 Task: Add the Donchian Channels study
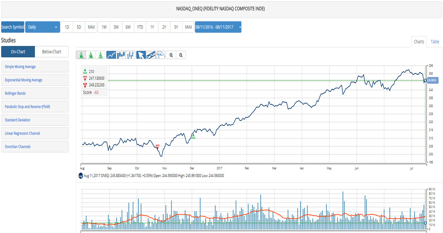pos(35,146)
